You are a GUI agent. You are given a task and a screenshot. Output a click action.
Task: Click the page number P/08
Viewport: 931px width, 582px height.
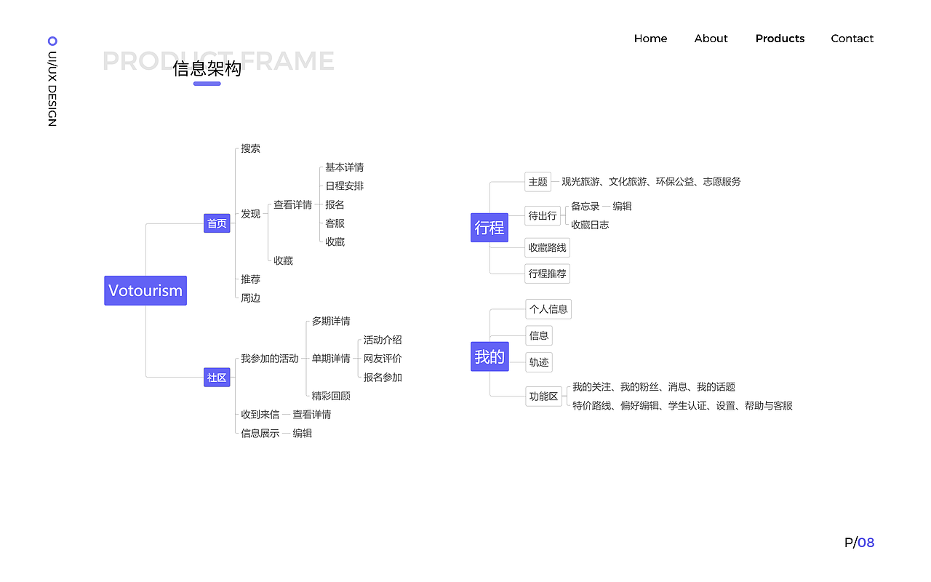pos(858,542)
